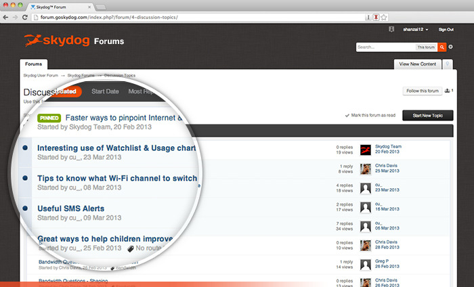Reload the page with the refresh icon

pyautogui.click(x=25, y=17)
